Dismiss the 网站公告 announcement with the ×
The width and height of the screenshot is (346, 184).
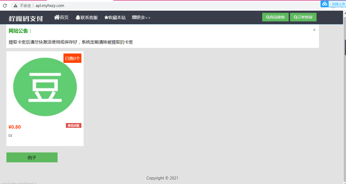pos(314,30)
